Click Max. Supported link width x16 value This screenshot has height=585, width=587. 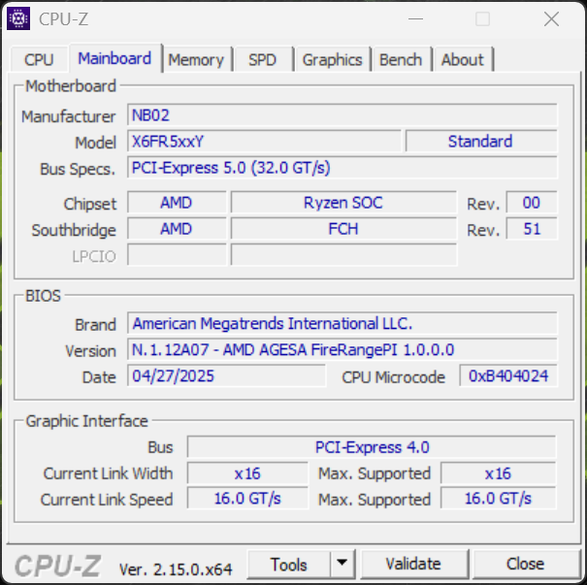tap(499, 473)
